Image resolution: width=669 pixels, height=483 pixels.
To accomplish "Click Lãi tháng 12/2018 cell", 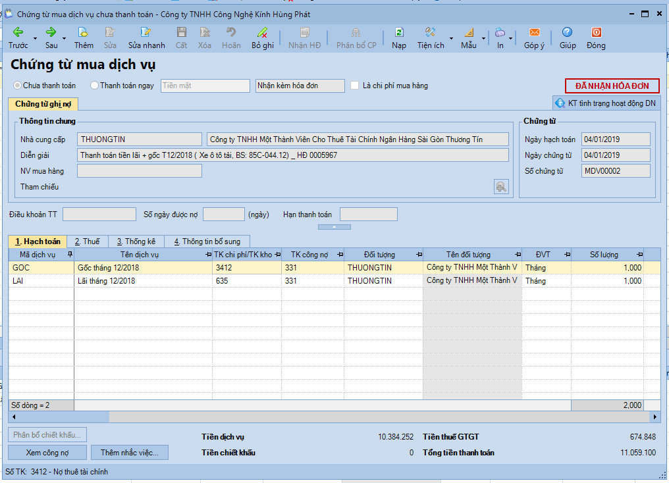I will (x=143, y=281).
